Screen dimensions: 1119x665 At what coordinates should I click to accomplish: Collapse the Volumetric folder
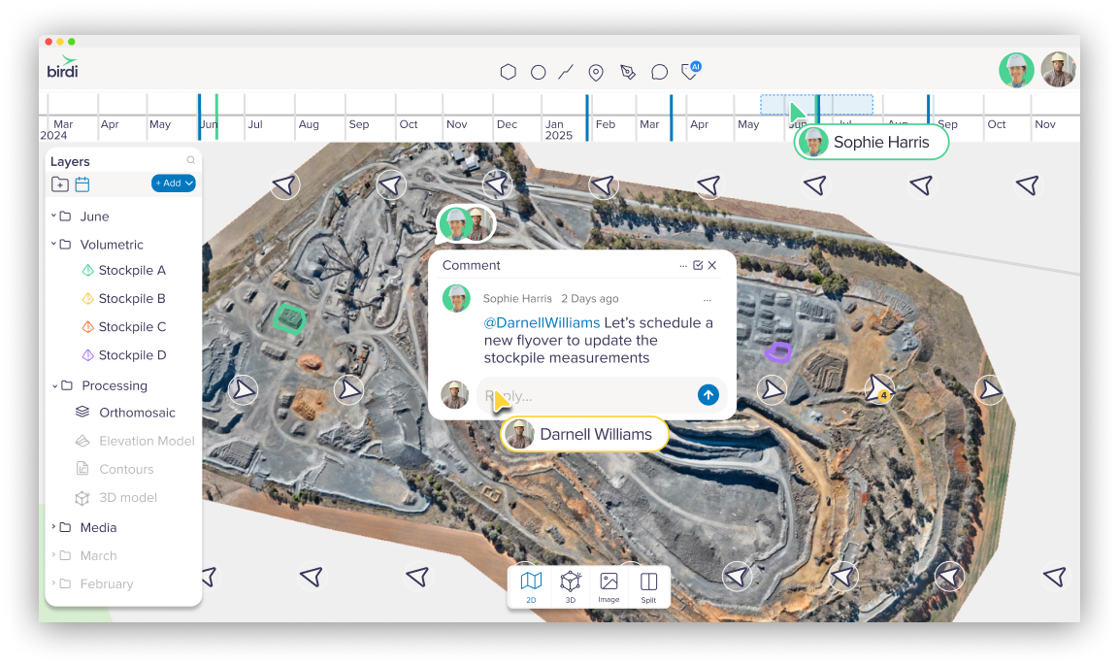55,244
